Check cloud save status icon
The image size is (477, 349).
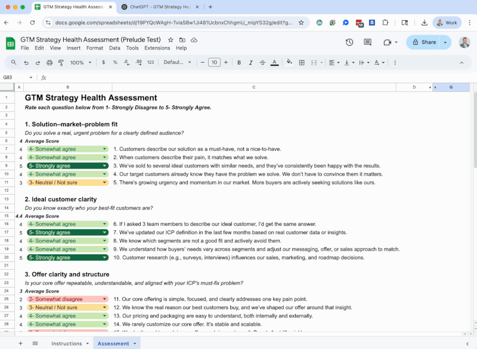(x=194, y=40)
